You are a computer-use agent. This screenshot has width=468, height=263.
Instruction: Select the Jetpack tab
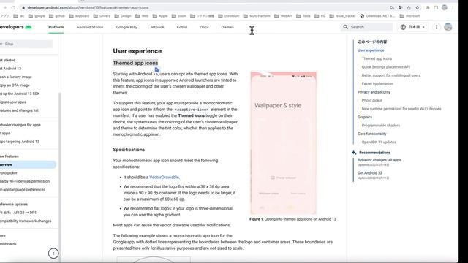[x=157, y=27]
